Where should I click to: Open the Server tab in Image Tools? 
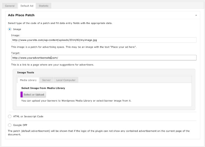pos(46,80)
